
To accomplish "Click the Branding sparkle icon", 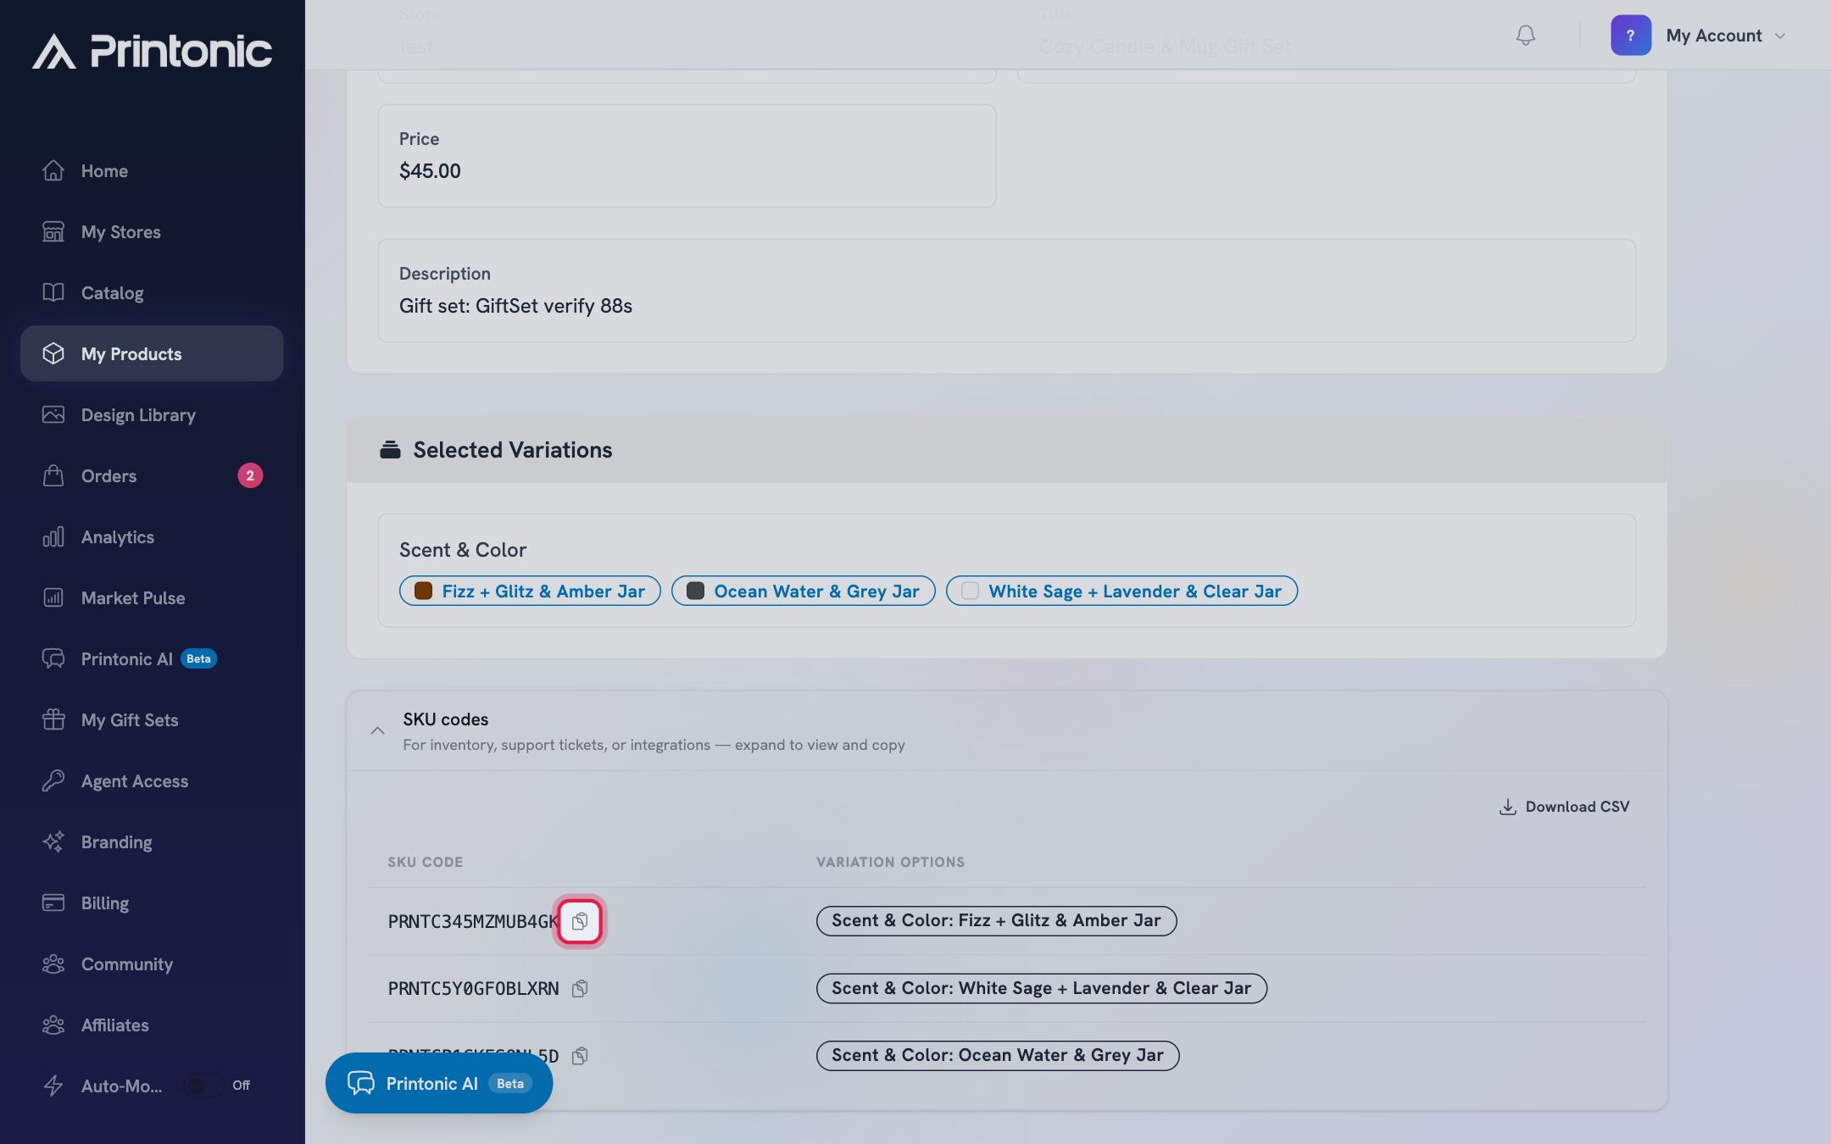I will [53, 842].
